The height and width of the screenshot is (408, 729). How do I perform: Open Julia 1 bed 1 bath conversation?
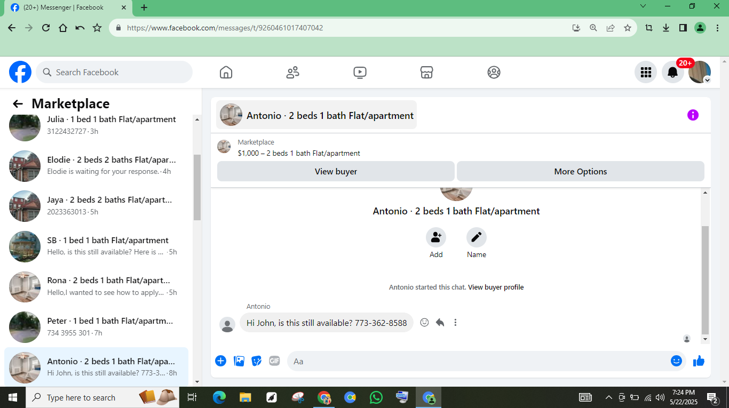tap(97, 125)
